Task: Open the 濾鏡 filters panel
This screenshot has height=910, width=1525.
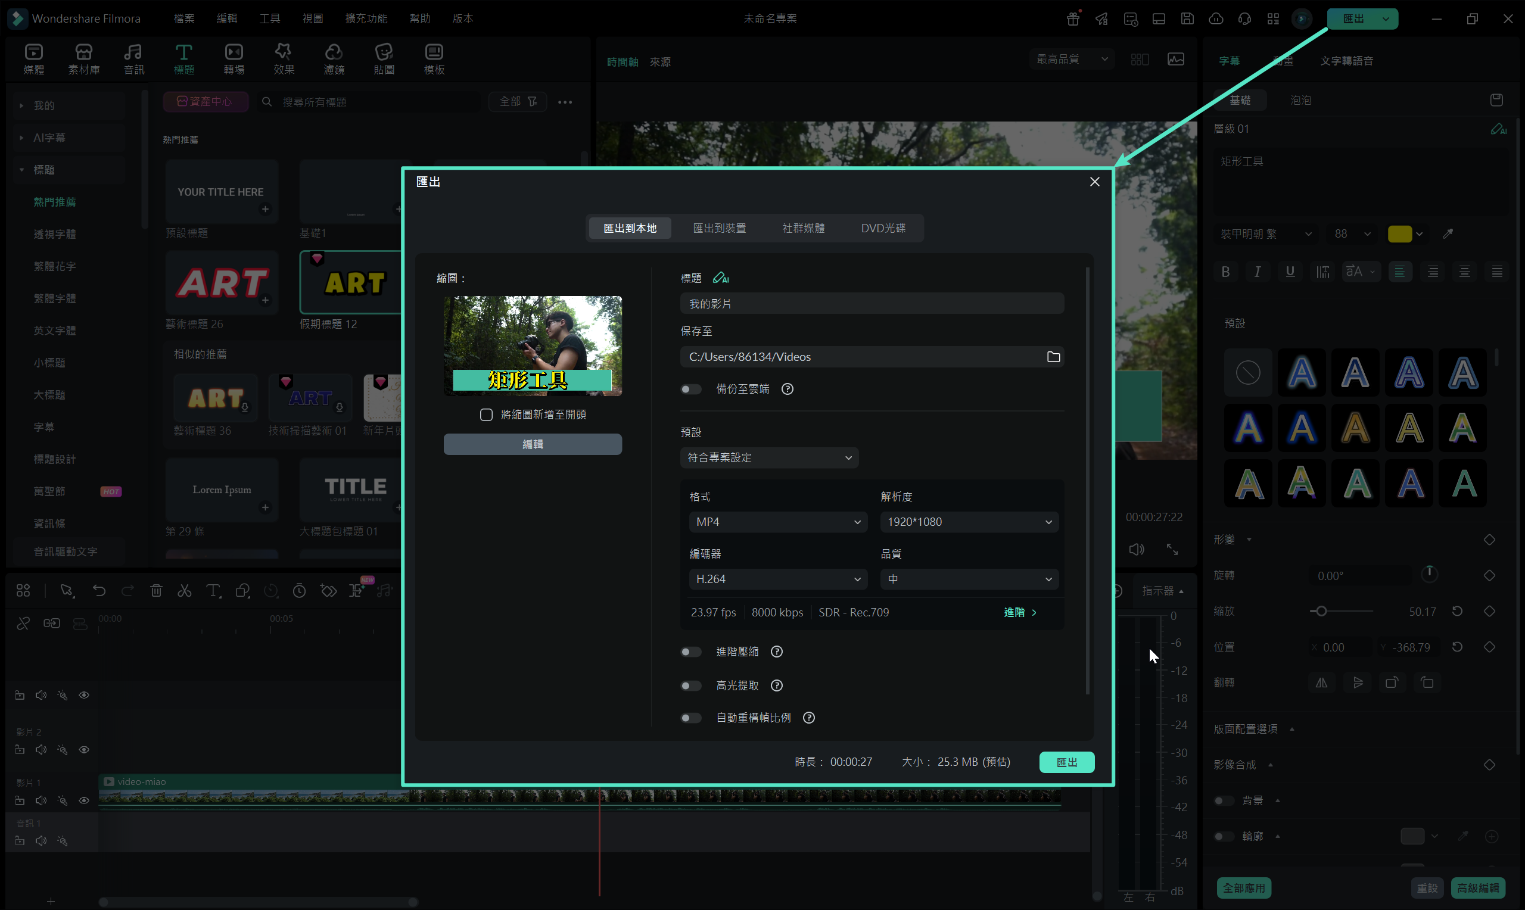Action: pos(334,60)
